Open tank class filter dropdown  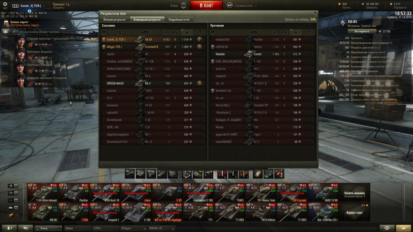point(13,193)
